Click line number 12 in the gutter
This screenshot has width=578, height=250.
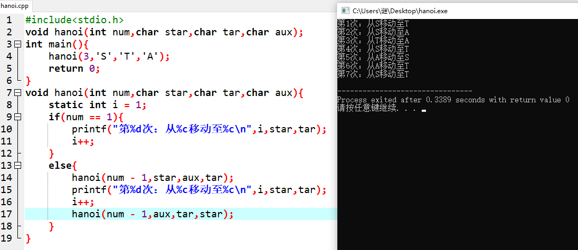click(7, 153)
